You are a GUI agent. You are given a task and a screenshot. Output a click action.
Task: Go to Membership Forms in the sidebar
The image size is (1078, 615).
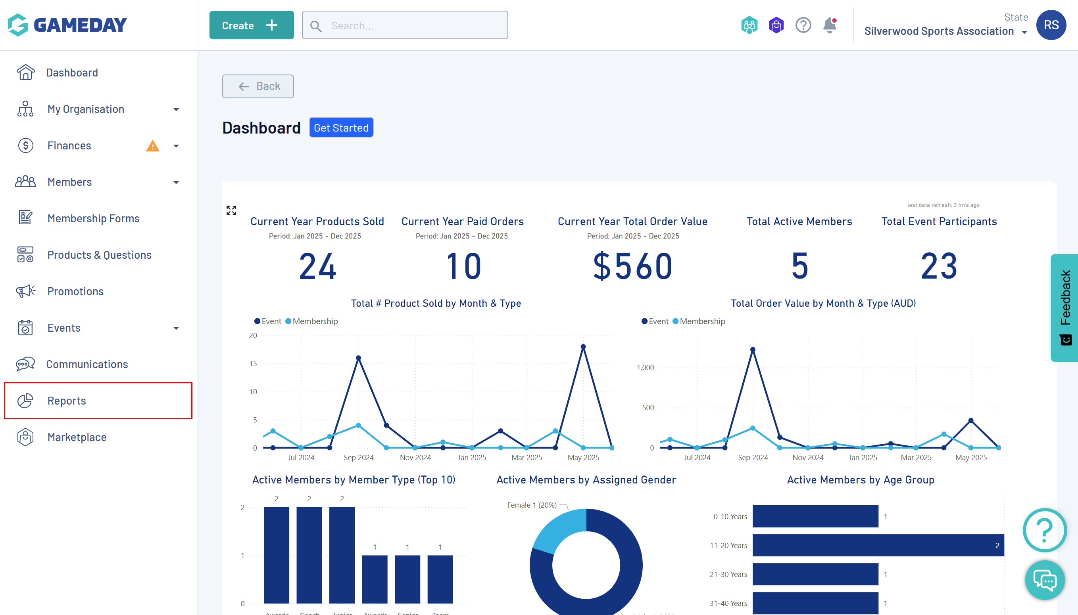93,218
